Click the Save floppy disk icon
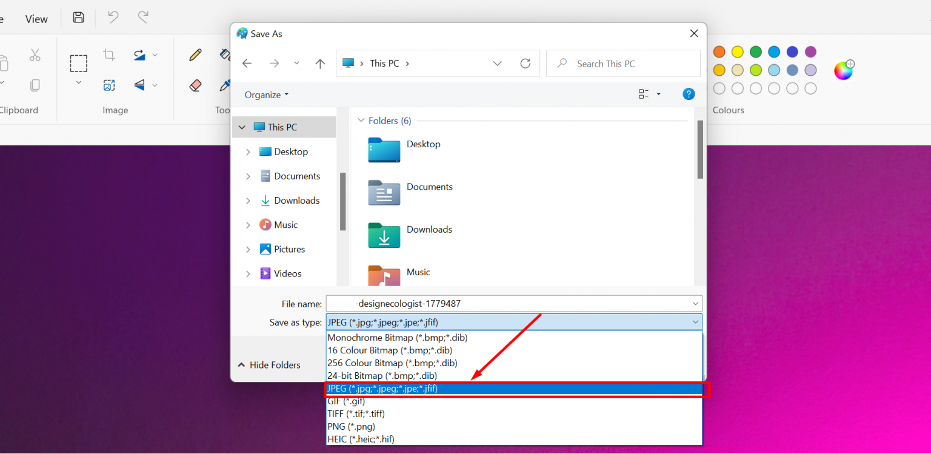The image size is (931, 454). coord(78,18)
